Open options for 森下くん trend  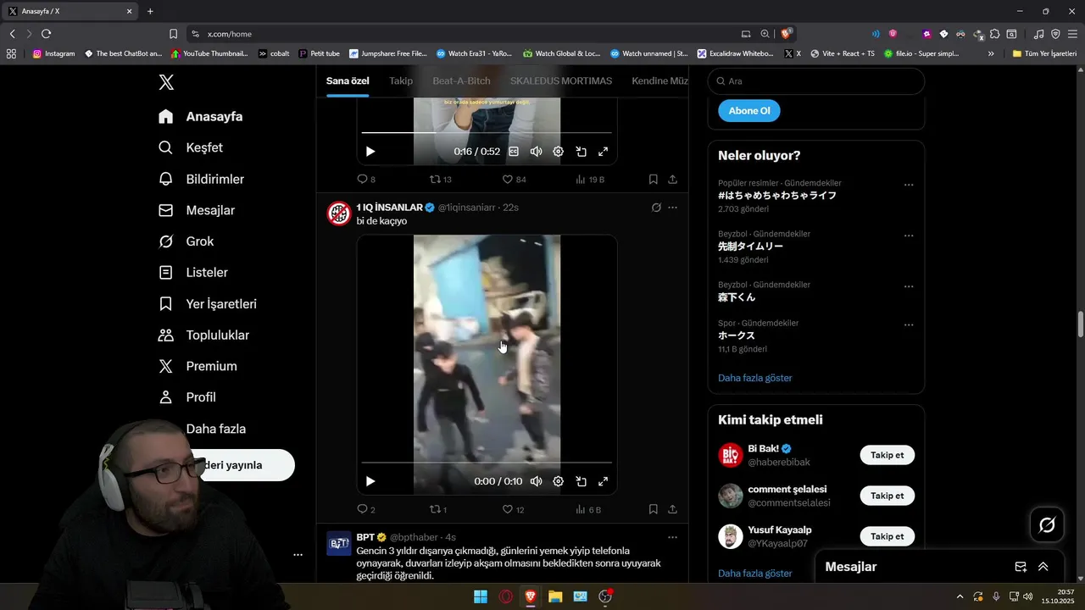point(909,286)
